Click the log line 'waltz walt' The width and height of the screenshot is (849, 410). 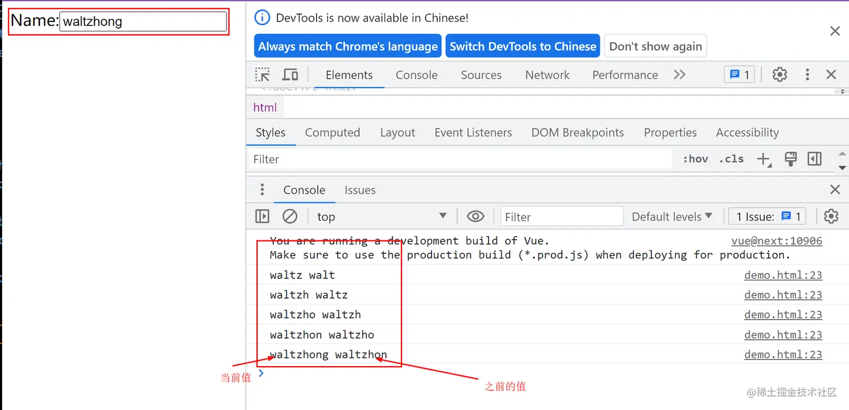coord(302,275)
